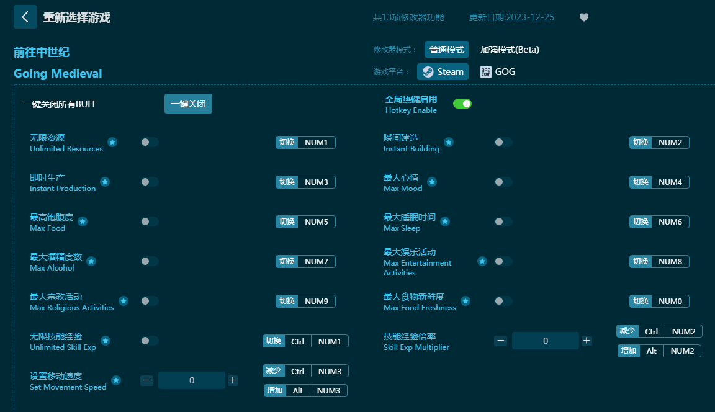The image size is (715, 412).
Task: Click star icon beside Instant Building
Action: pos(449,142)
